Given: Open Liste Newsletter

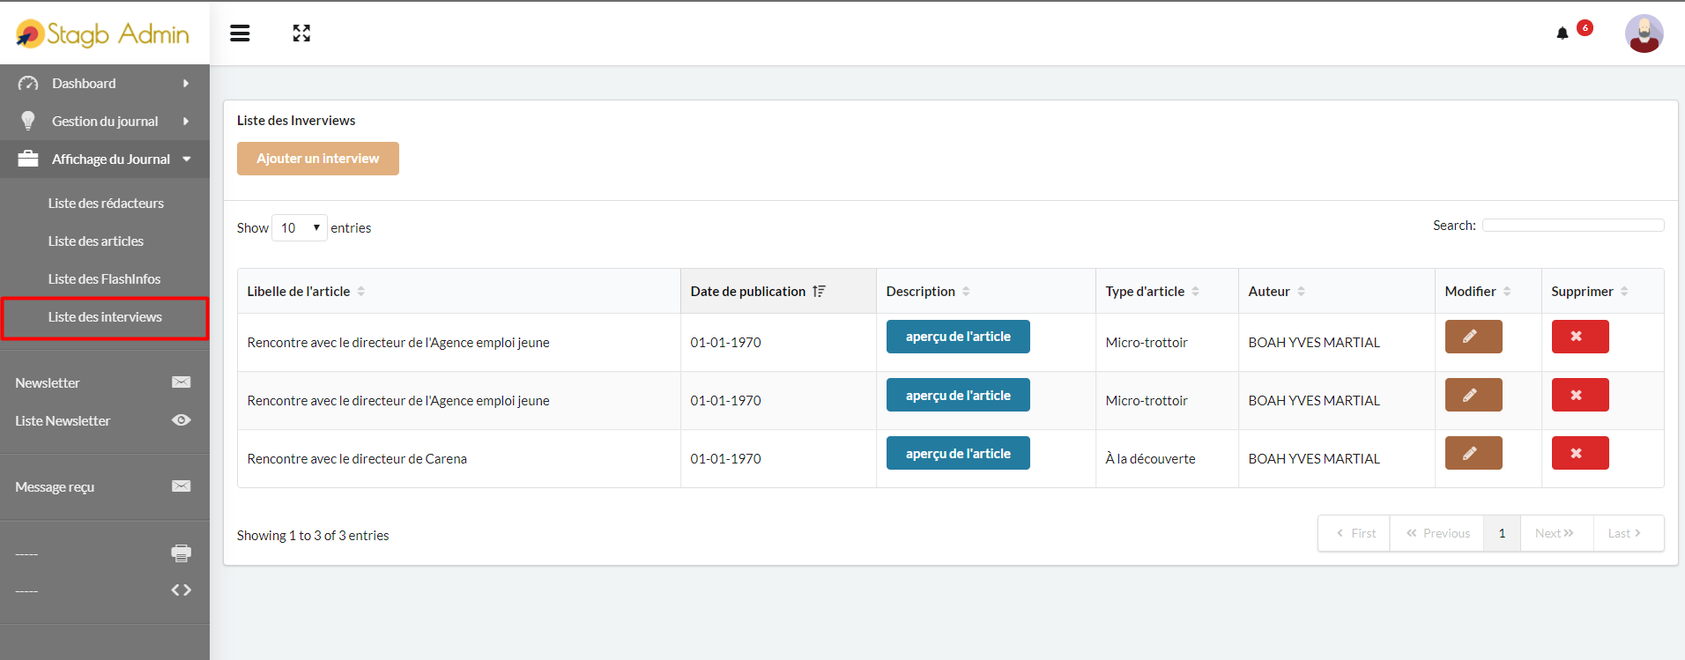Looking at the screenshot, I should 63,420.
